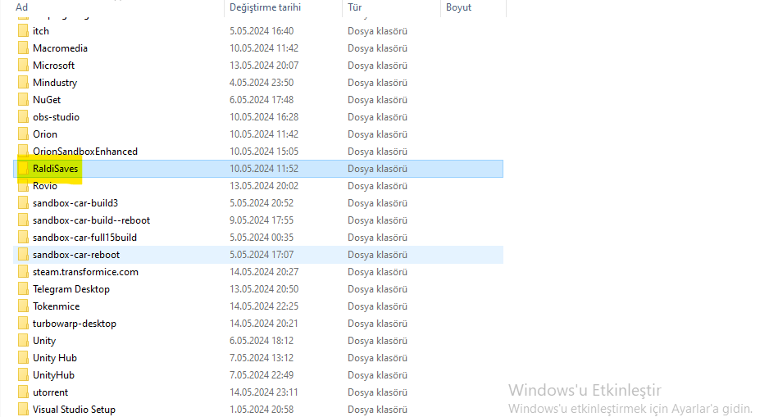This screenshot has height=417, width=769.
Task: Select the Visual Studio Setup folder icon
Action: (23, 409)
